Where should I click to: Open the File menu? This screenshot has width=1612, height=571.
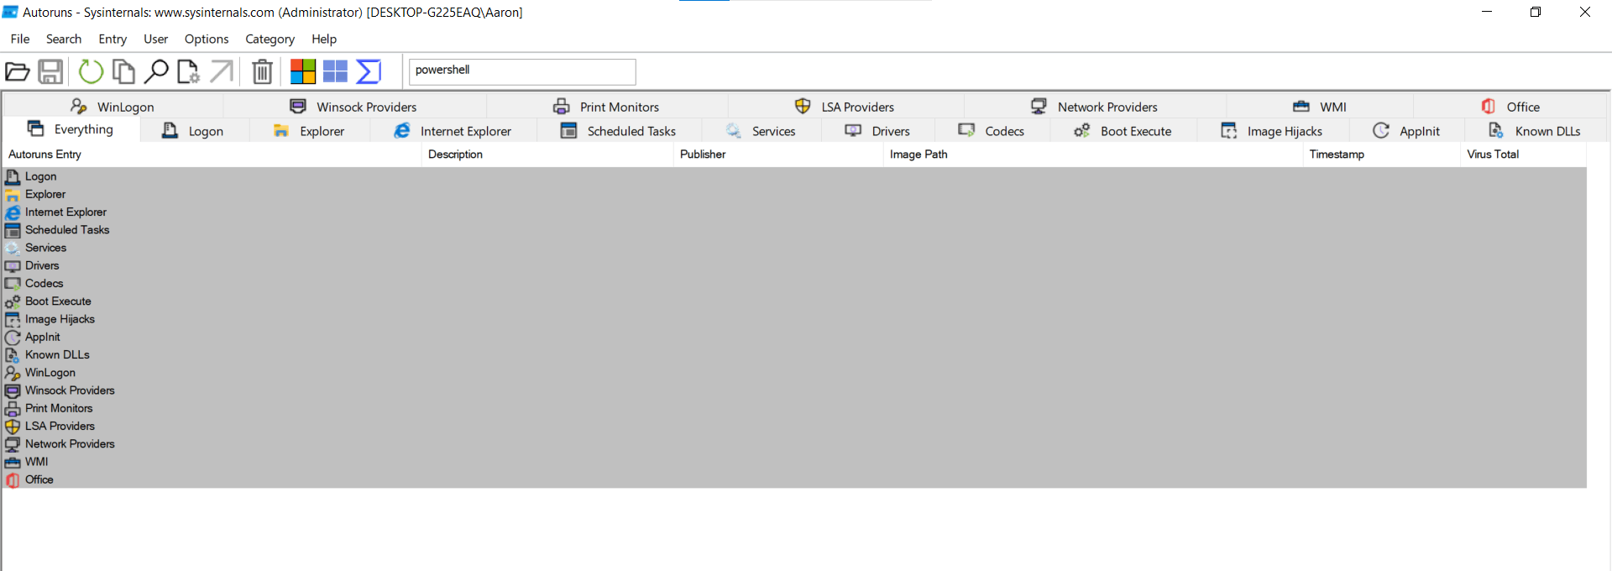[x=20, y=39]
